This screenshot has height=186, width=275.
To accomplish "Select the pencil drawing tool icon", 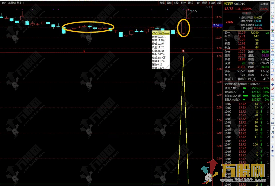I will (x=273, y=89).
